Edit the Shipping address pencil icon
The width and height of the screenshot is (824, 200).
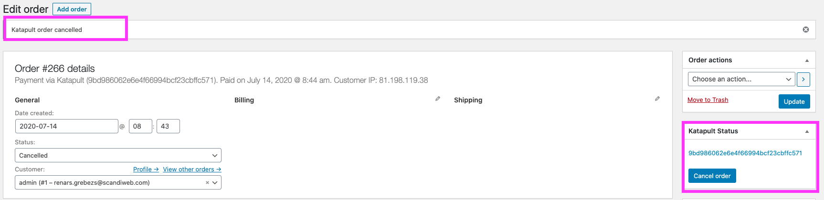point(657,99)
